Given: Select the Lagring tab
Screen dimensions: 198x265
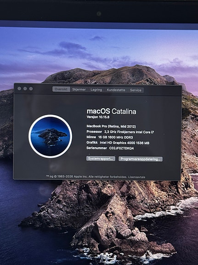Looking at the screenshot, I should pyautogui.click(x=96, y=90).
